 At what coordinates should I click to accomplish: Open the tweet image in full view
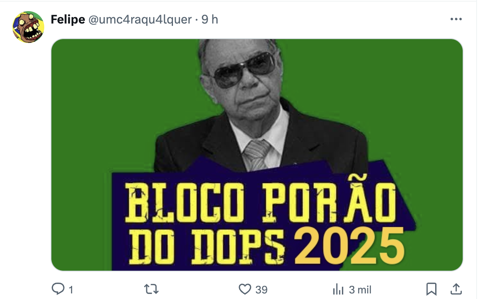[x=257, y=155]
